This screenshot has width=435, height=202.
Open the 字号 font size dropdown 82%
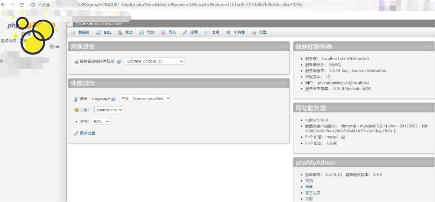[x=101, y=122]
